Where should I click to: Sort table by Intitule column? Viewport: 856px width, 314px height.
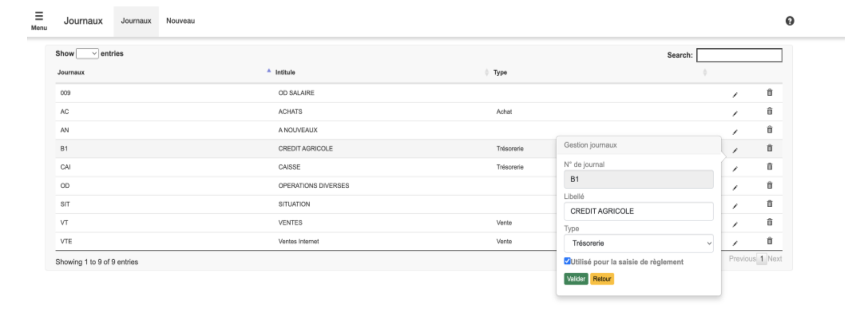click(285, 72)
